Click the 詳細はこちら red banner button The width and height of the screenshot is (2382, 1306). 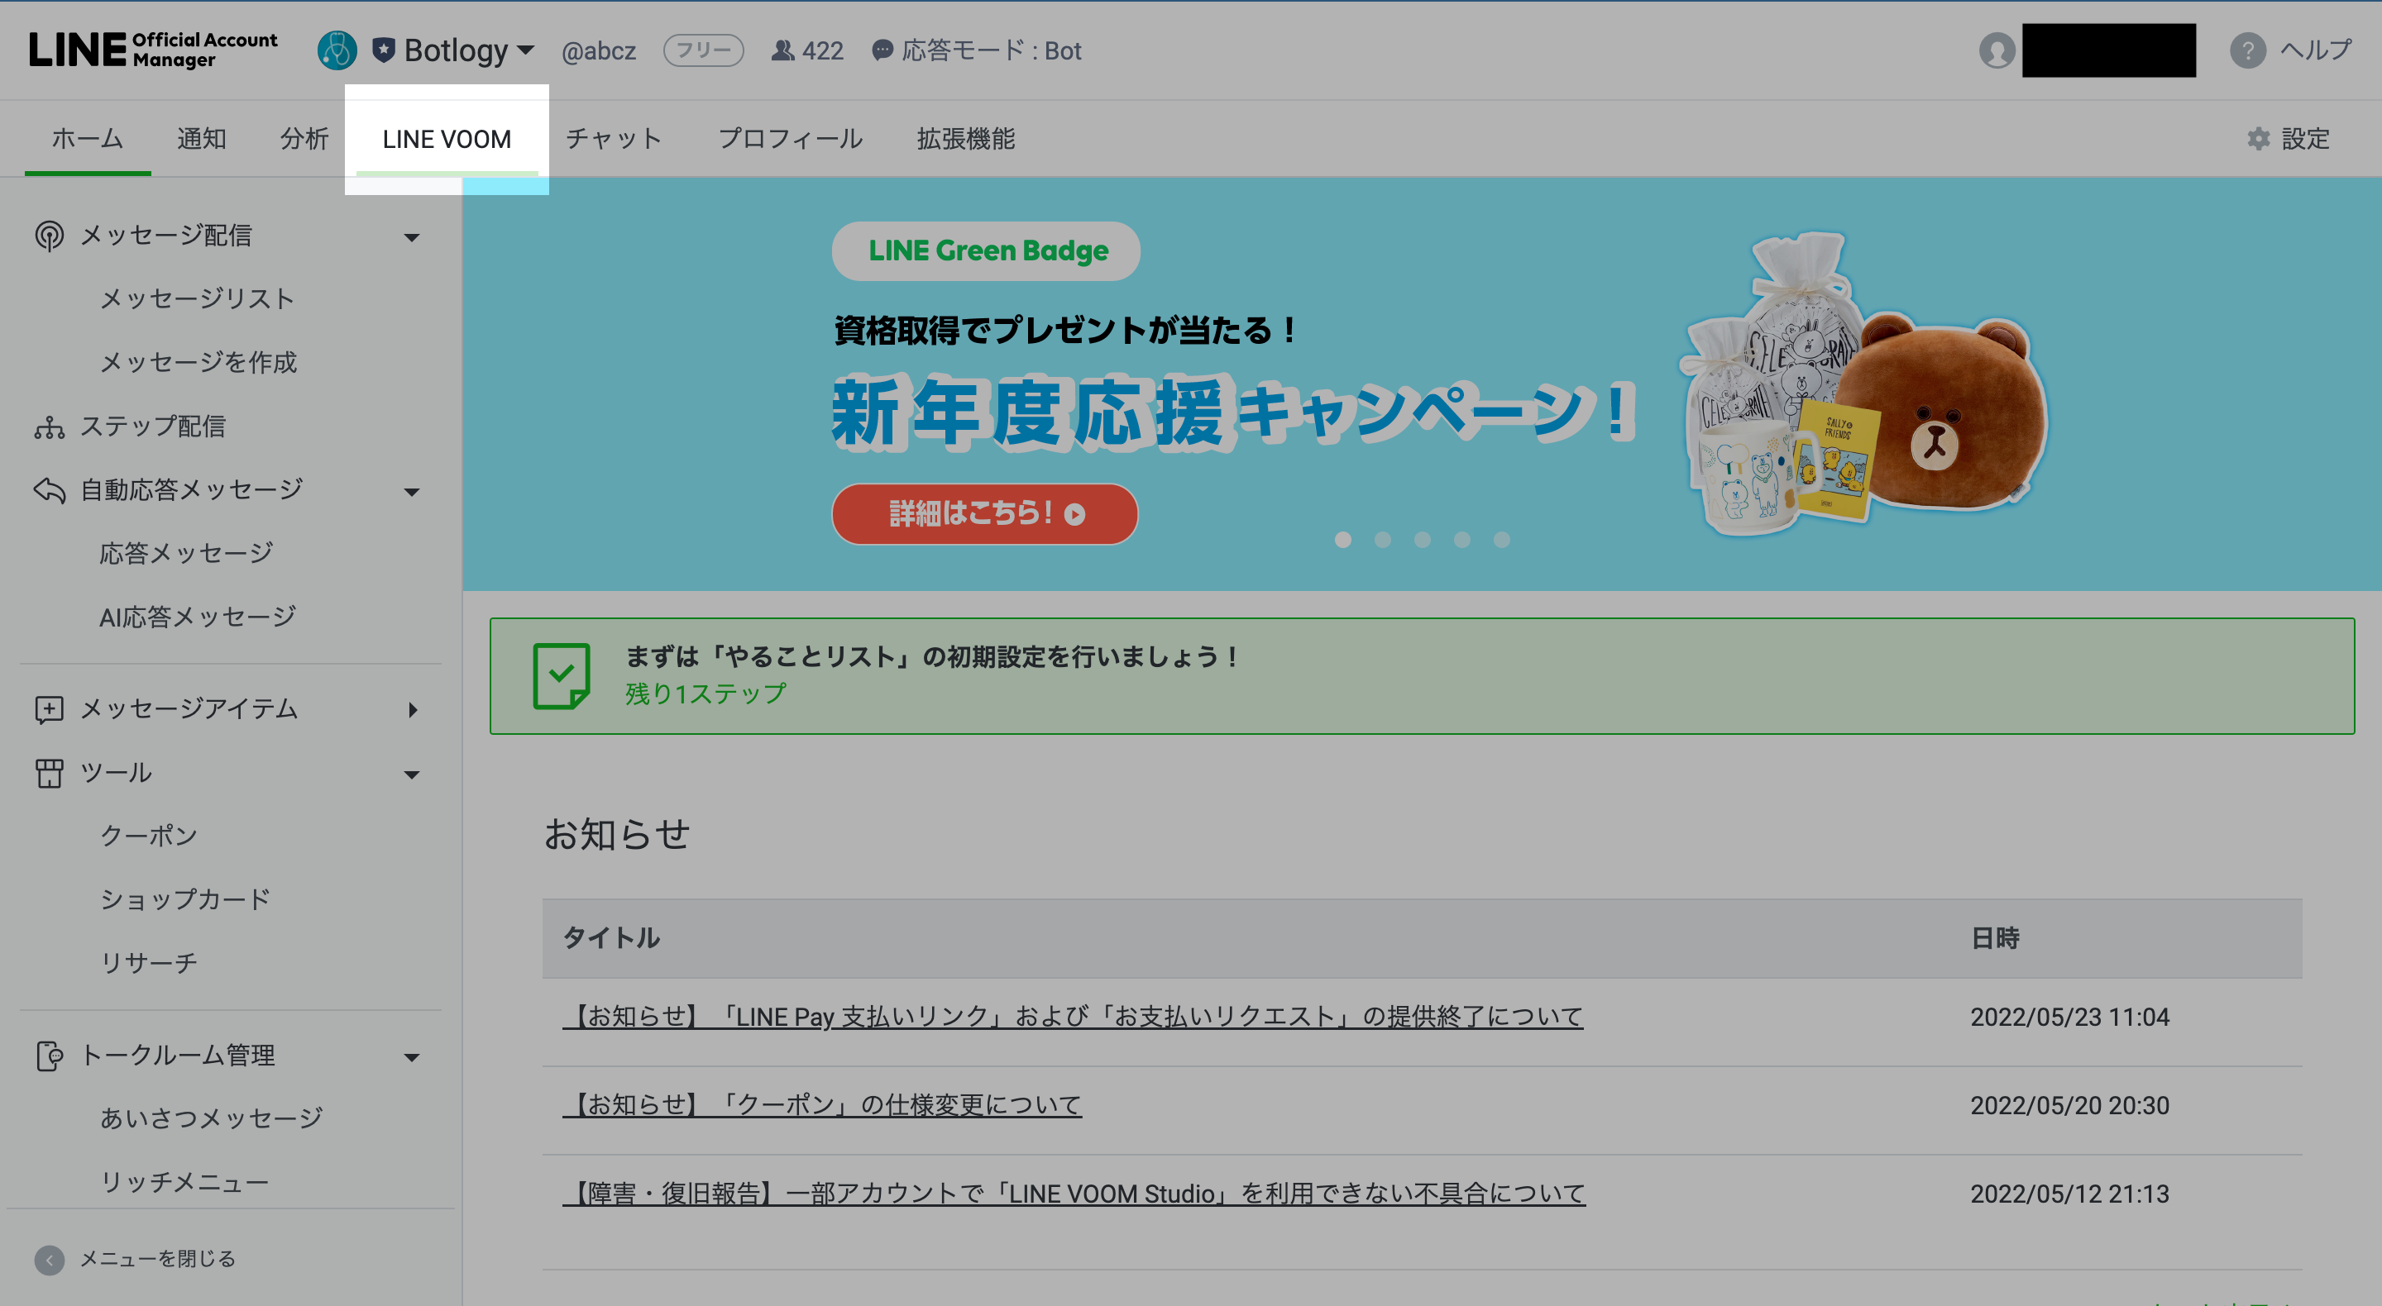984,514
